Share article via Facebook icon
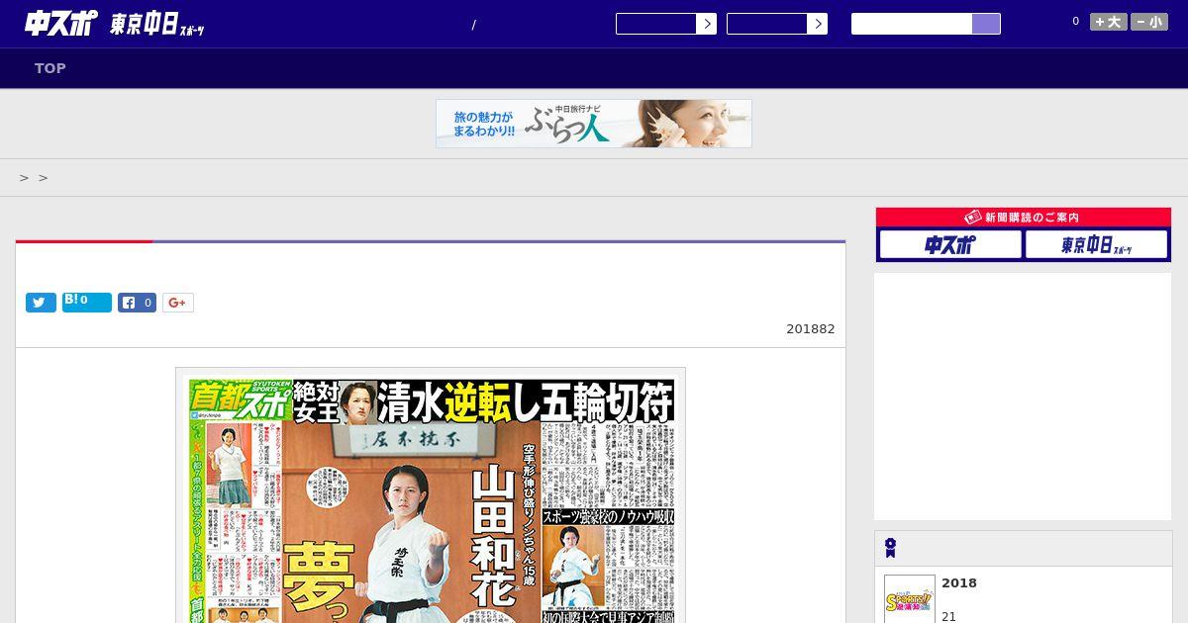 pos(138,303)
